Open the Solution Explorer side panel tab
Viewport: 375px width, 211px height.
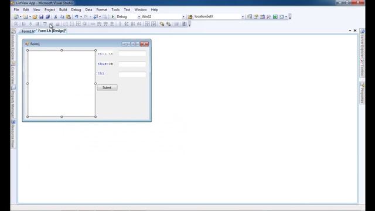tap(13, 45)
